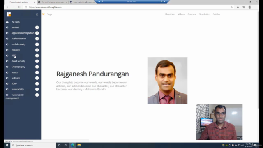The height and width of the screenshot is (148, 263).
Task: Click the count badge for nessus
Action: 37,72
